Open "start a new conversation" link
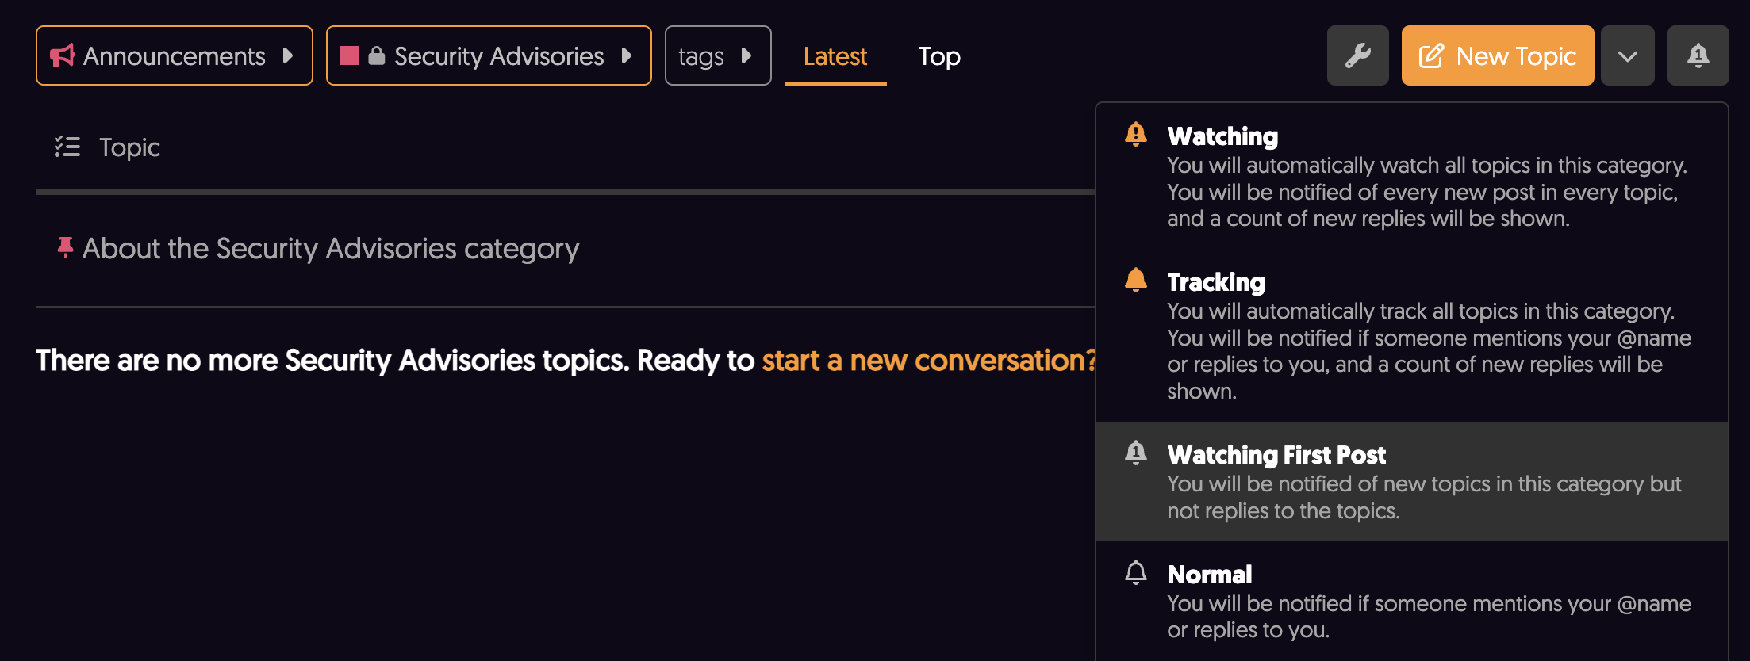1750x661 pixels. tap(927, 361)
